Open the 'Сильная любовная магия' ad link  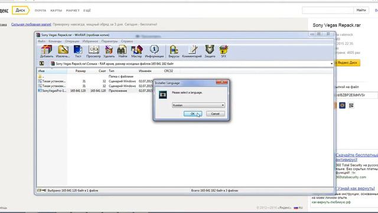[x=31, y=24]
